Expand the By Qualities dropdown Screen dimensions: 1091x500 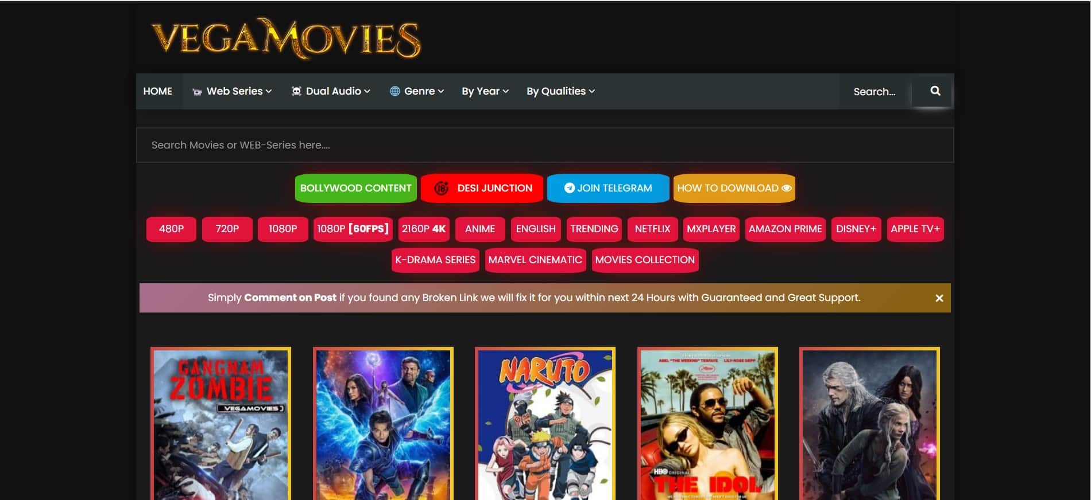pyautogui.click(x=560, y=91)
